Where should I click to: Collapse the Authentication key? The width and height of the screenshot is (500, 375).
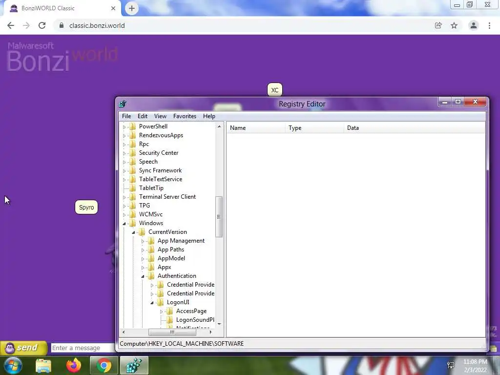(143, 276)
